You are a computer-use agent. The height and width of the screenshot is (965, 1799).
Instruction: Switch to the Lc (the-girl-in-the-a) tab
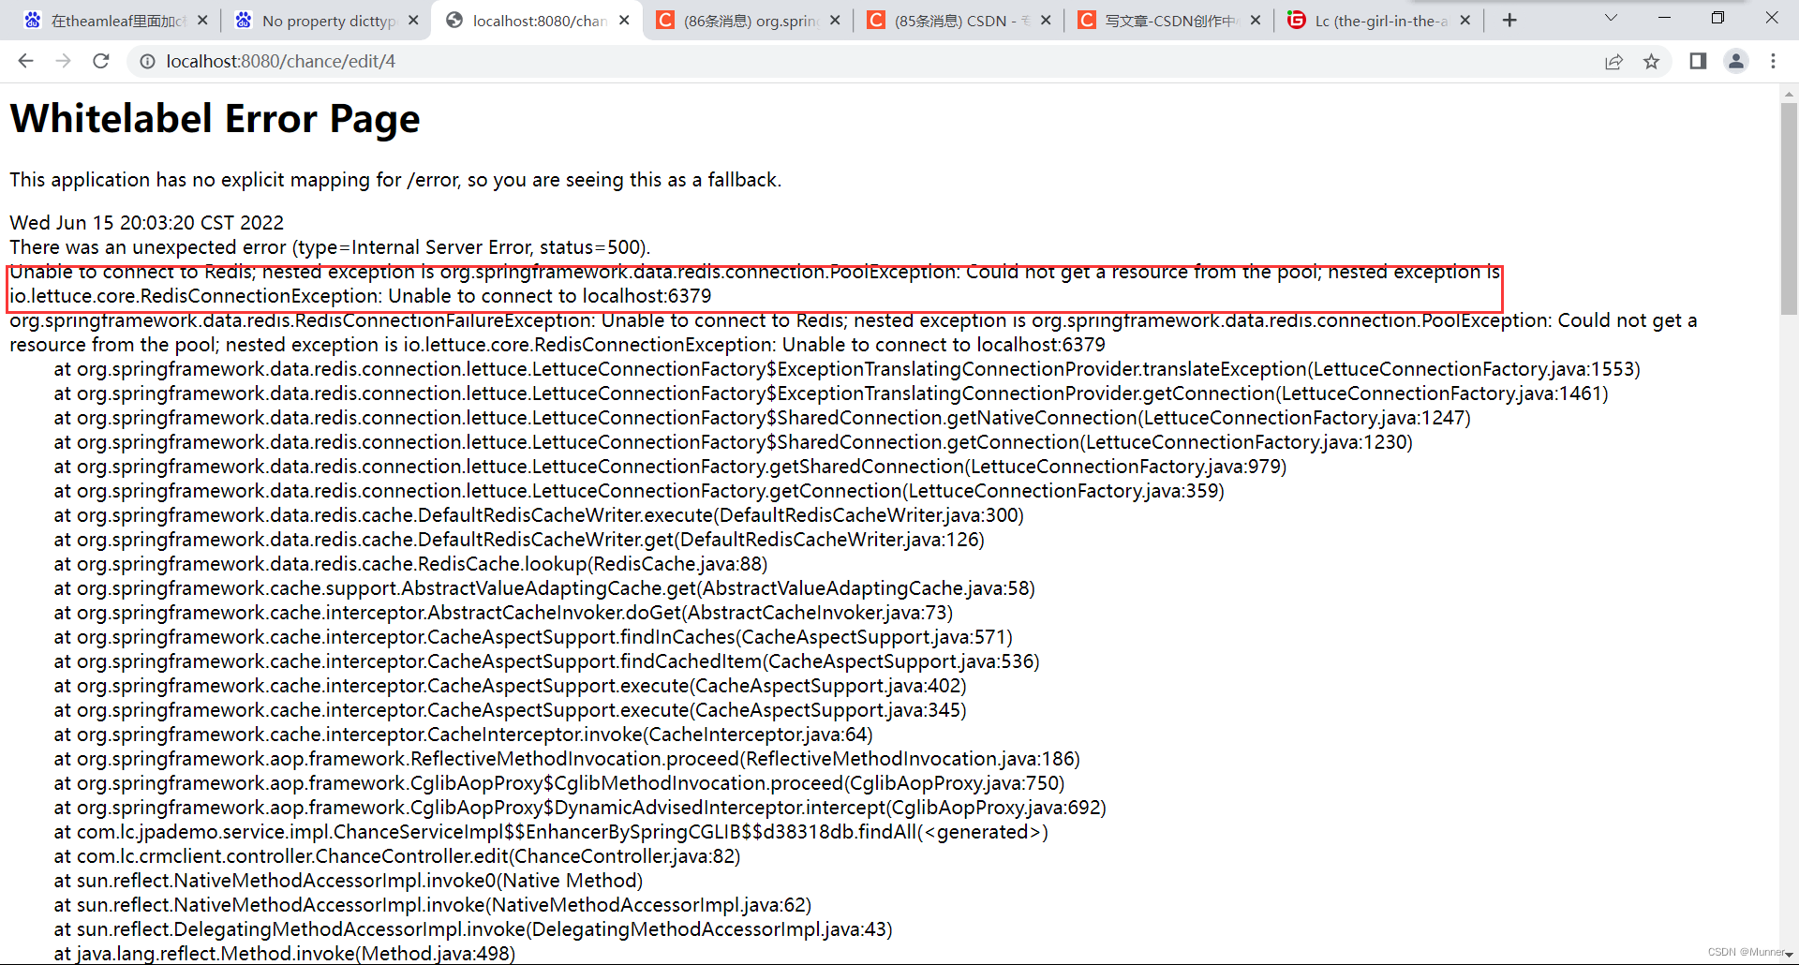click(1377, 19)
